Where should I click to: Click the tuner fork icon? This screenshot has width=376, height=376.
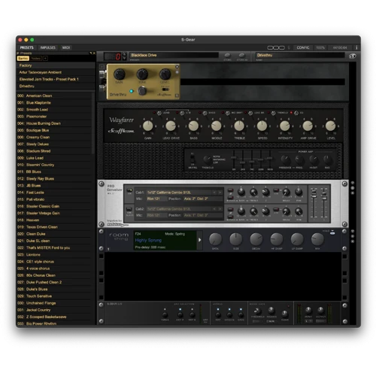click(x=289, y=47)
